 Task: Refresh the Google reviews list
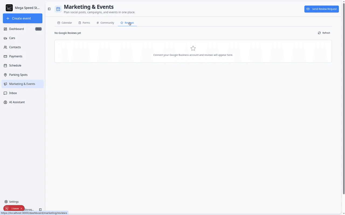324,33
